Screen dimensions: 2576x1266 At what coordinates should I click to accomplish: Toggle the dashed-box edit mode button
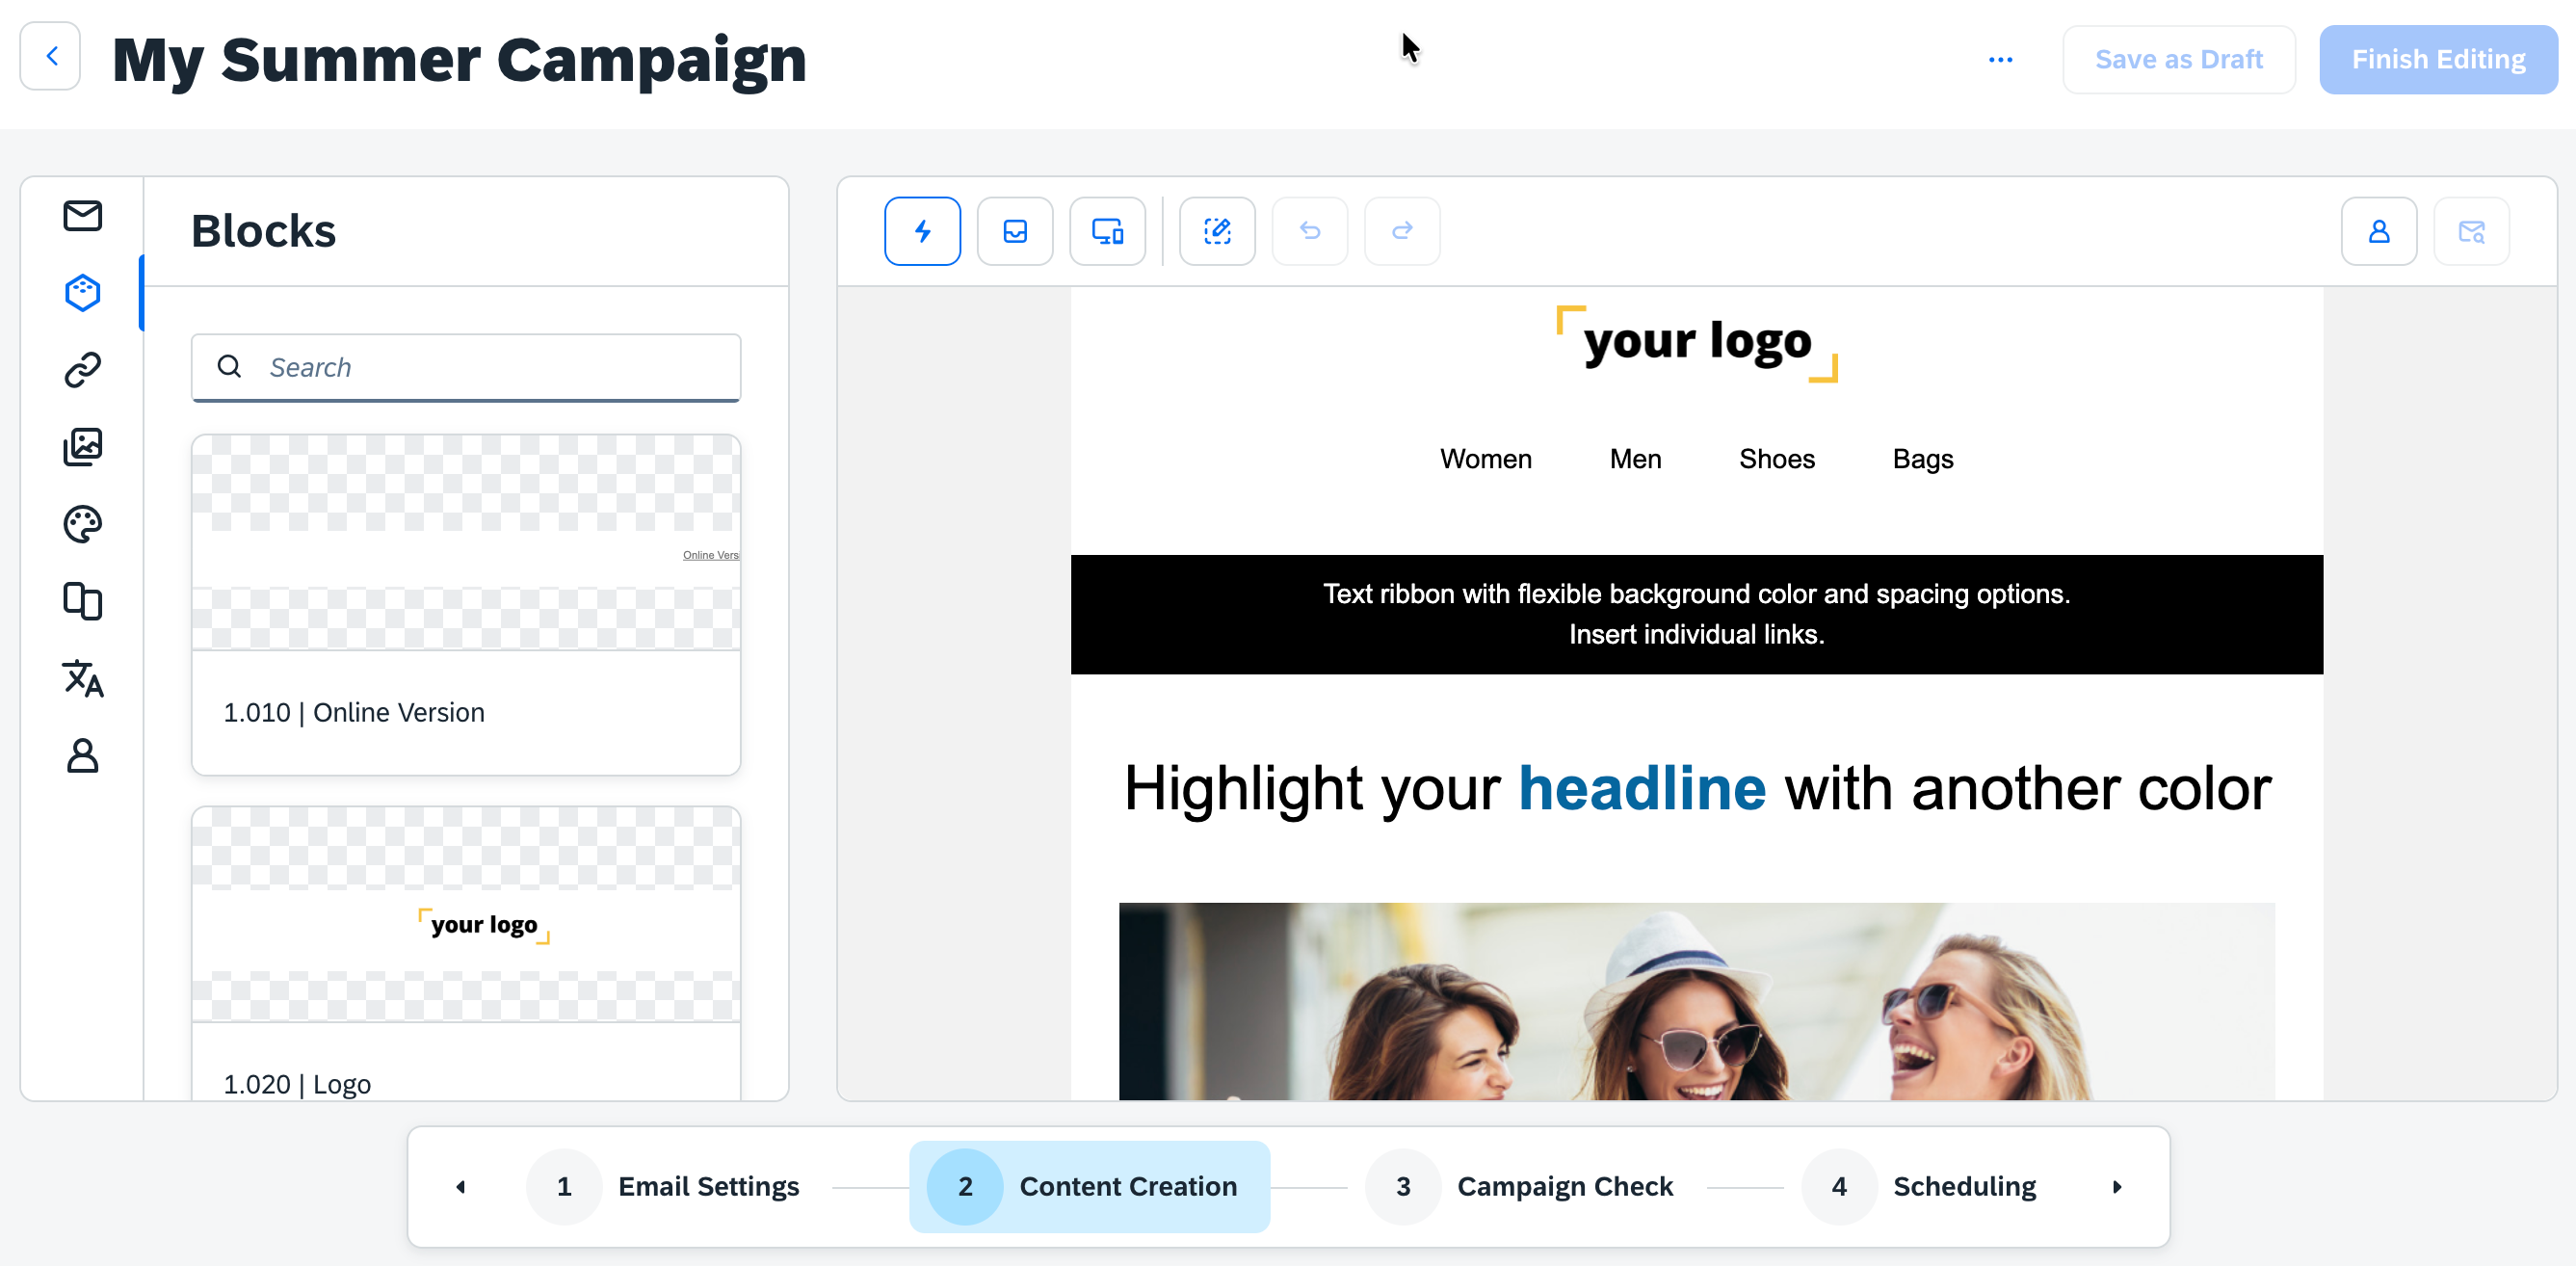coord(1217,231)
